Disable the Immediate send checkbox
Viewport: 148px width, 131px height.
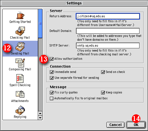pyautogui.click(x=52, y=72)
